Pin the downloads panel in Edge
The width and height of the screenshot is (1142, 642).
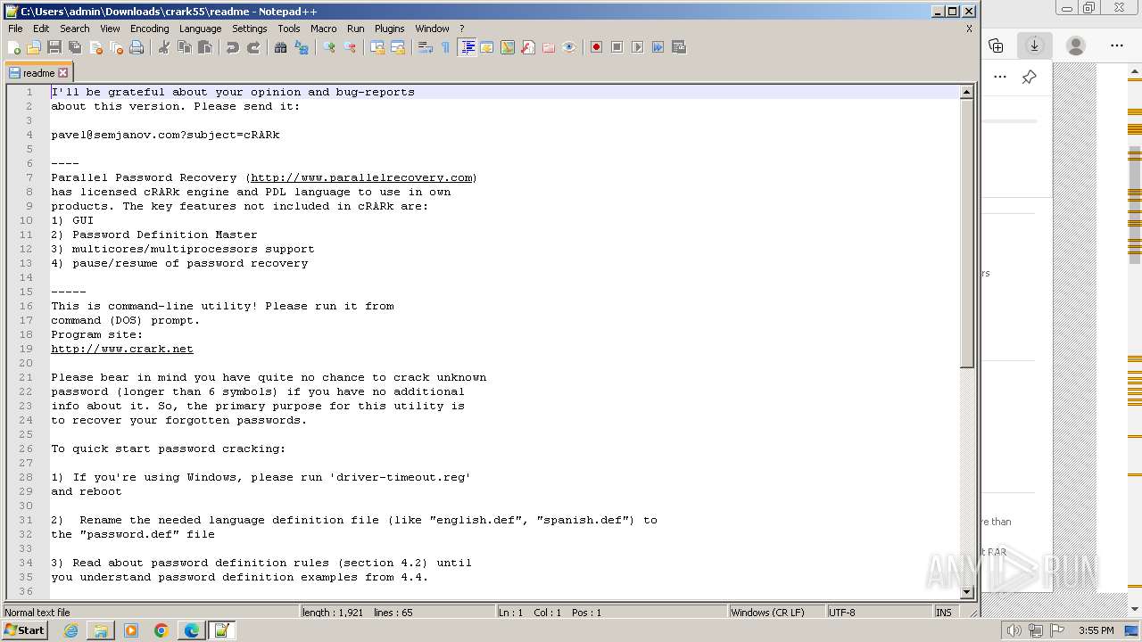click(x=1029, y=77)
